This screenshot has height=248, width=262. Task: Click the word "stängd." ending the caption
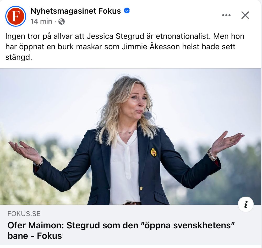19,57
